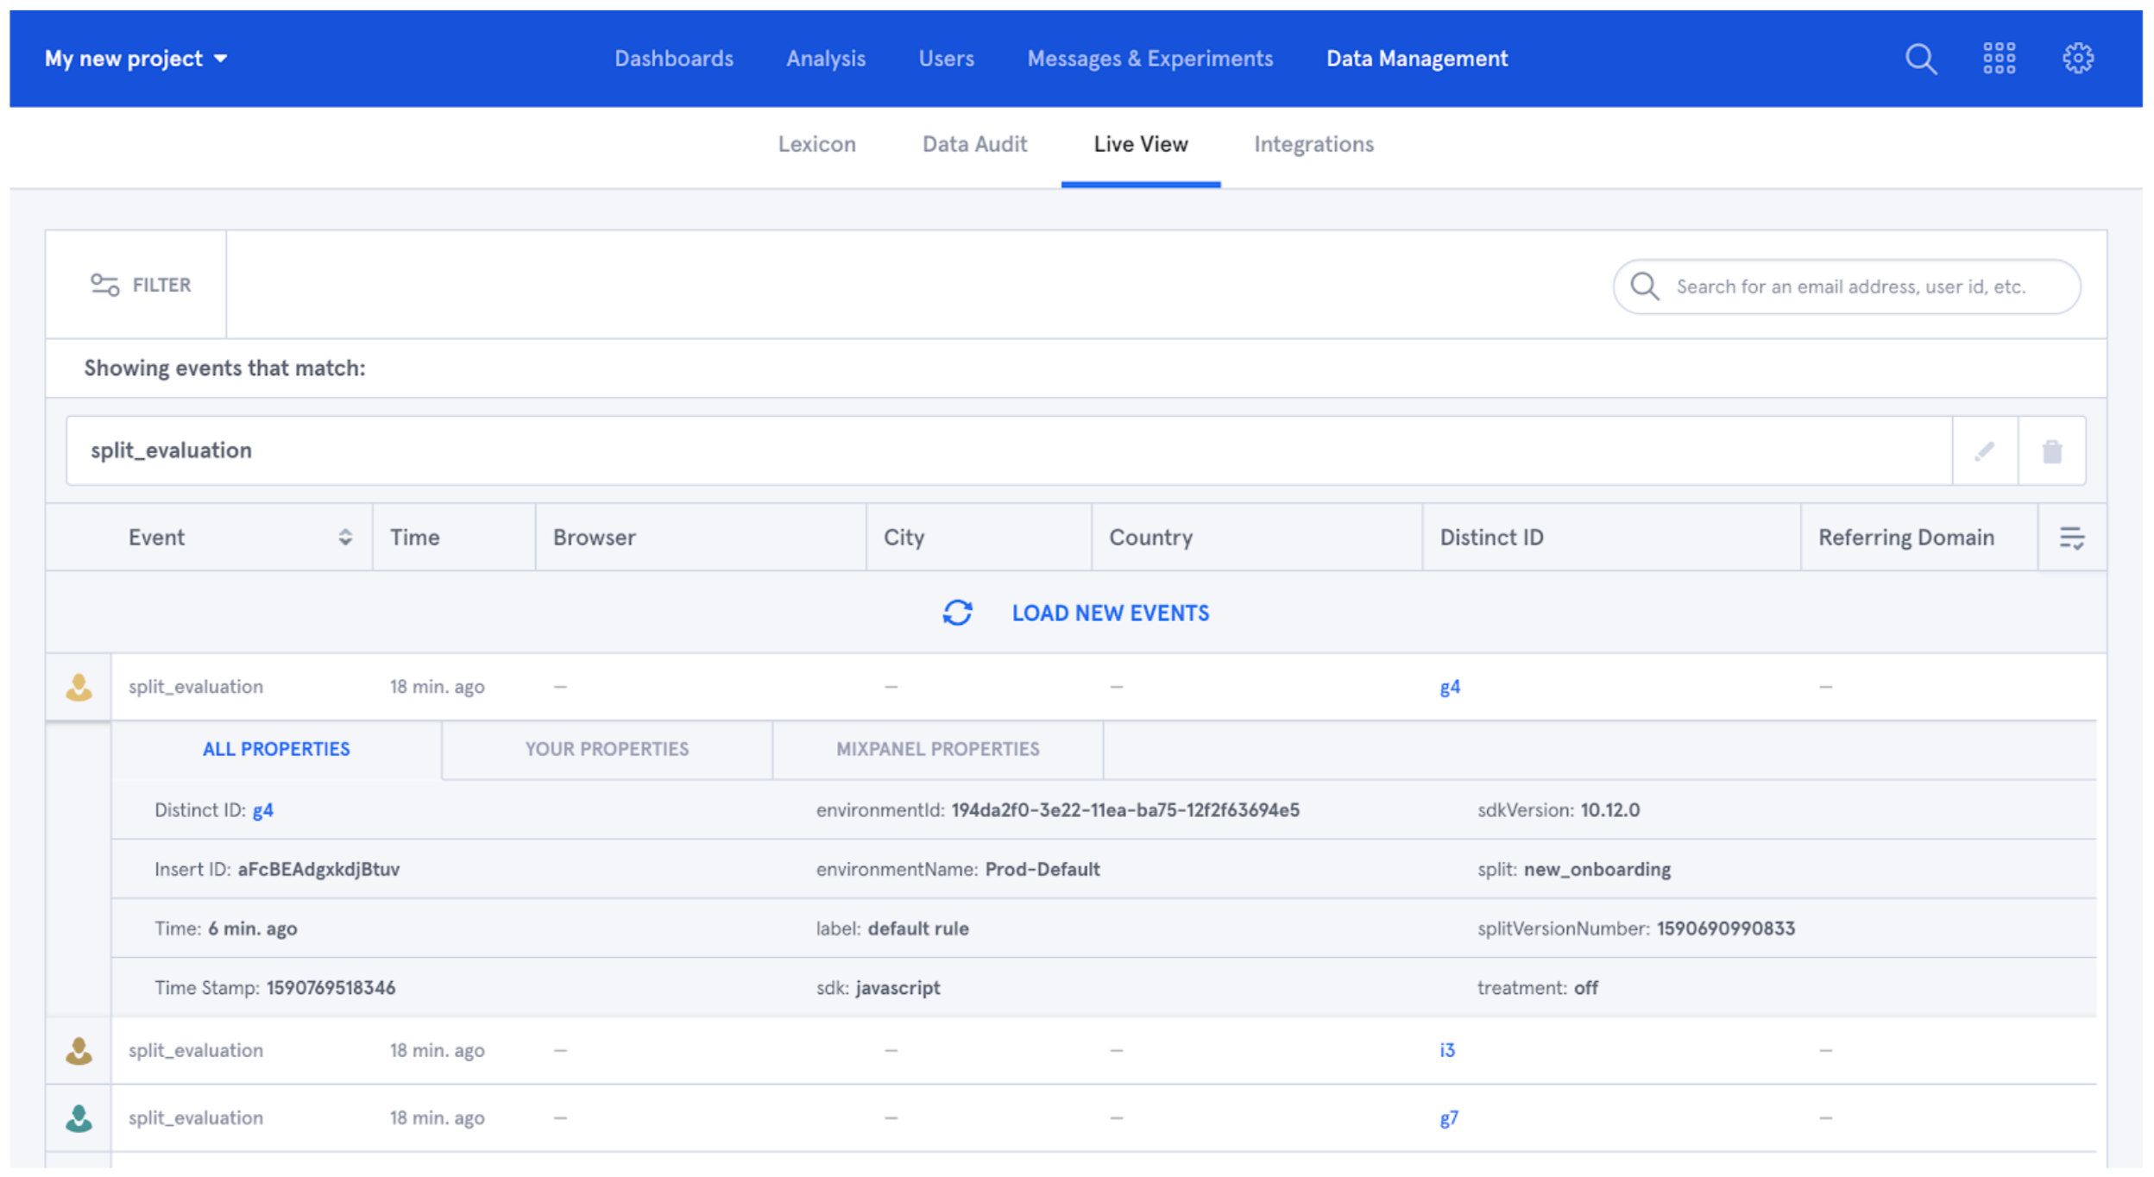Expand the i3 split_evaluation event row

(196, 1050)
